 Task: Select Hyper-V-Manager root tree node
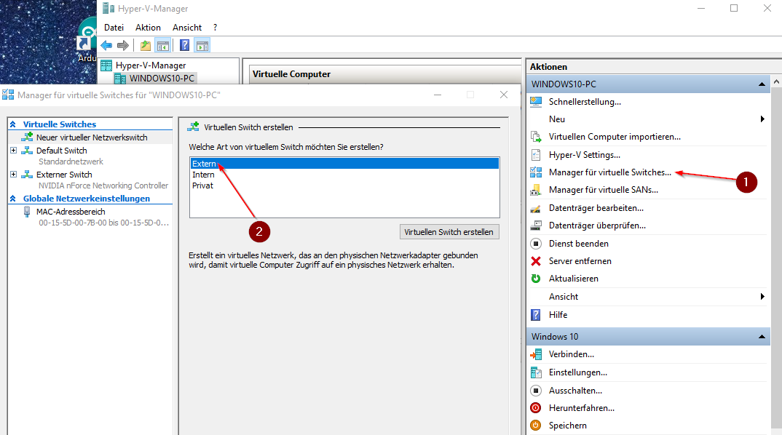point(151,65)
